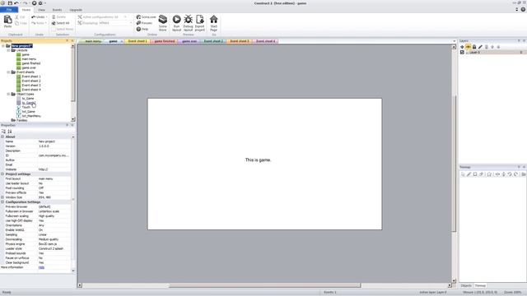Image resolution: width=527 pixels, height=296 pixels.
Task: Open the File menu tab
Action: pyautogui.click(x=9, y=10)
